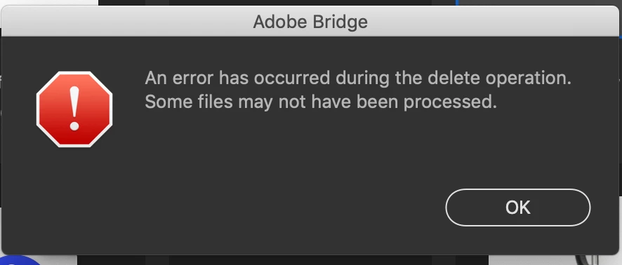Screen dimensions: 622x265
Task: Click the dark background strip above the dialog
Action: coord(278,2)
